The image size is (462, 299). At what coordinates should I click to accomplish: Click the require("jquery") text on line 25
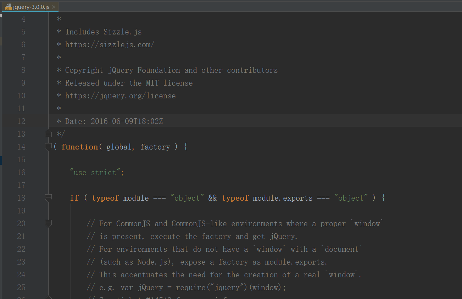coord(212,288)
